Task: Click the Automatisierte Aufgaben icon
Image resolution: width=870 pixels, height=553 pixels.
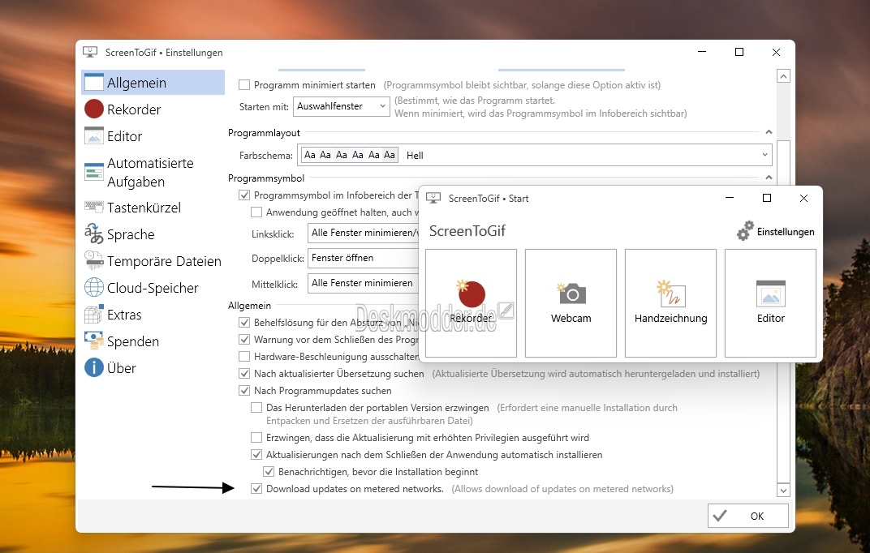Action: [x=94, y=172]
